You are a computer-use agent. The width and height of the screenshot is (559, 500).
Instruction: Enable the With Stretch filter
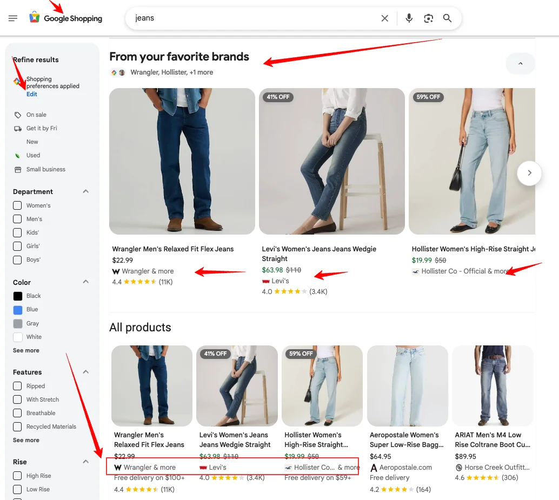pos(17,400)
